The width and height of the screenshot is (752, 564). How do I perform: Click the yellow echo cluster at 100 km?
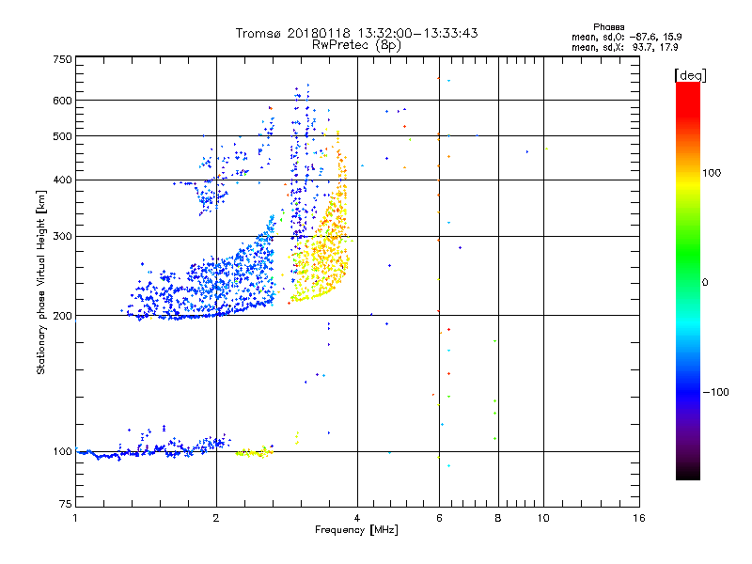pyautogui.click(x=254, y=452)
